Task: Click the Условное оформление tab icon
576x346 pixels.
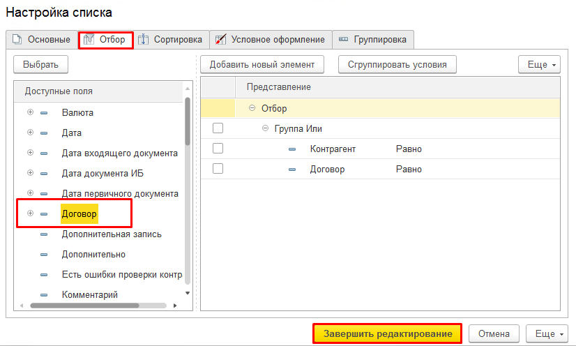Action: pos(220,40)
